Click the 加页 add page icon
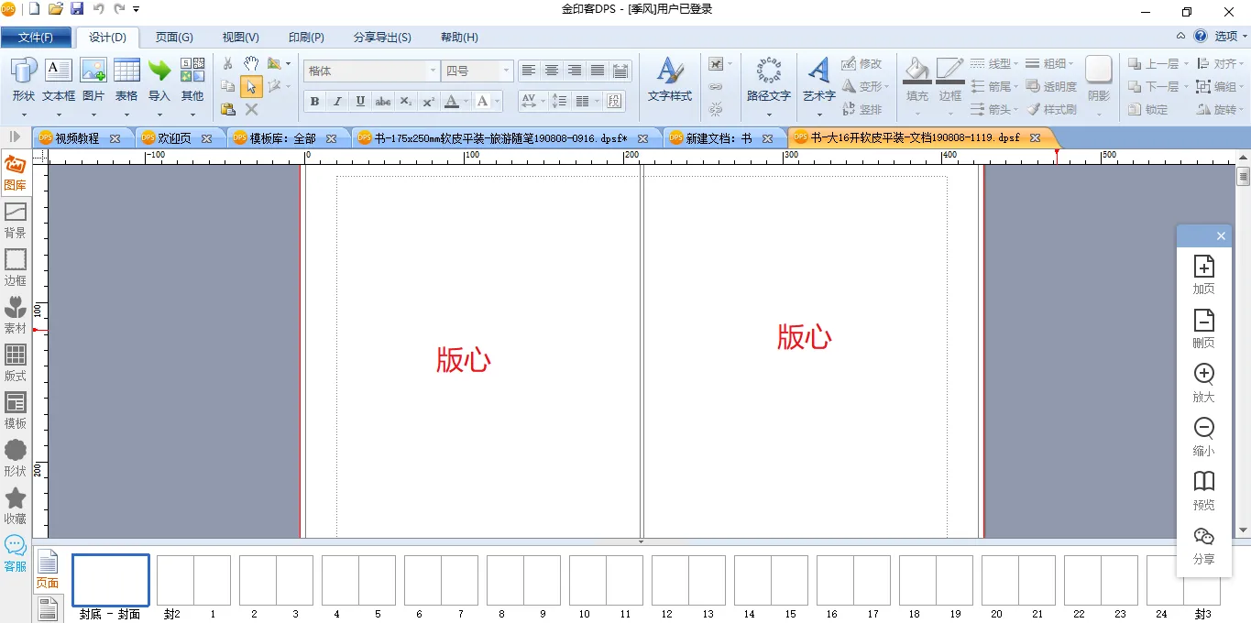The width and height of the screenshot is (1251, 623). 1204,266
